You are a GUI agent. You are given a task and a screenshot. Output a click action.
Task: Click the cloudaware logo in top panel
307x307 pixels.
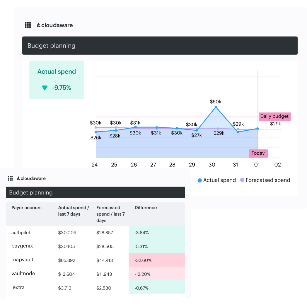pos(55,25)
